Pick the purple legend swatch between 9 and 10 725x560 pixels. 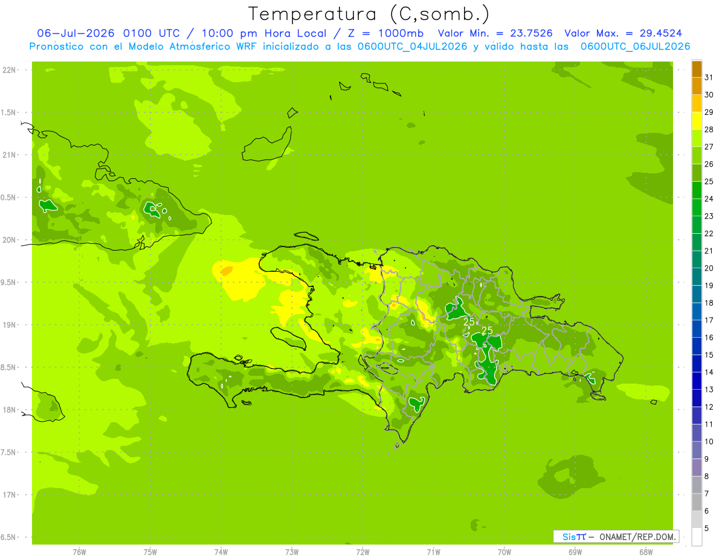pyautogui.click(x=697, y=450)
